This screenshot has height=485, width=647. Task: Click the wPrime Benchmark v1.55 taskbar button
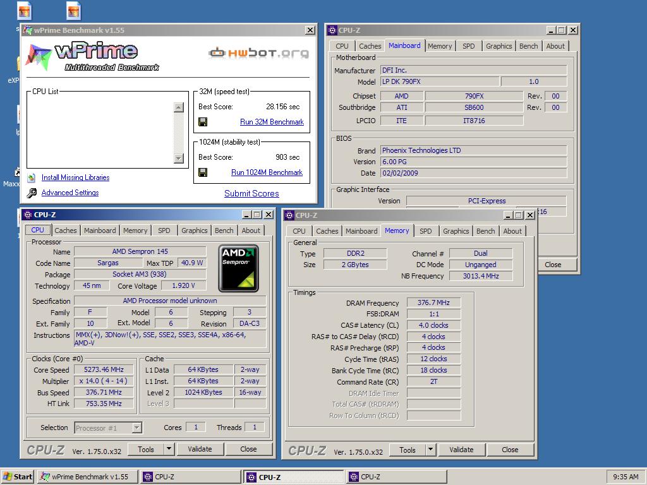[86, 477]
